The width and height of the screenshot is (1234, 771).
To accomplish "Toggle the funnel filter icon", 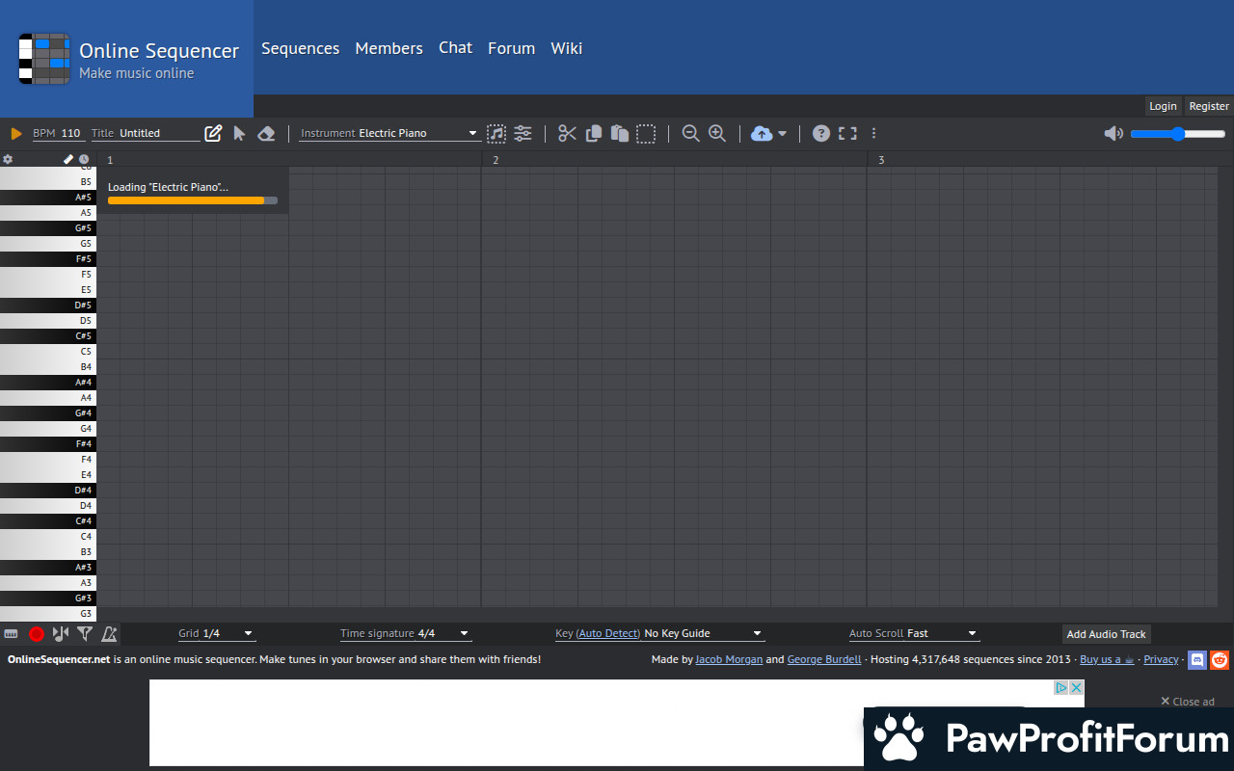I will point(85,633).
